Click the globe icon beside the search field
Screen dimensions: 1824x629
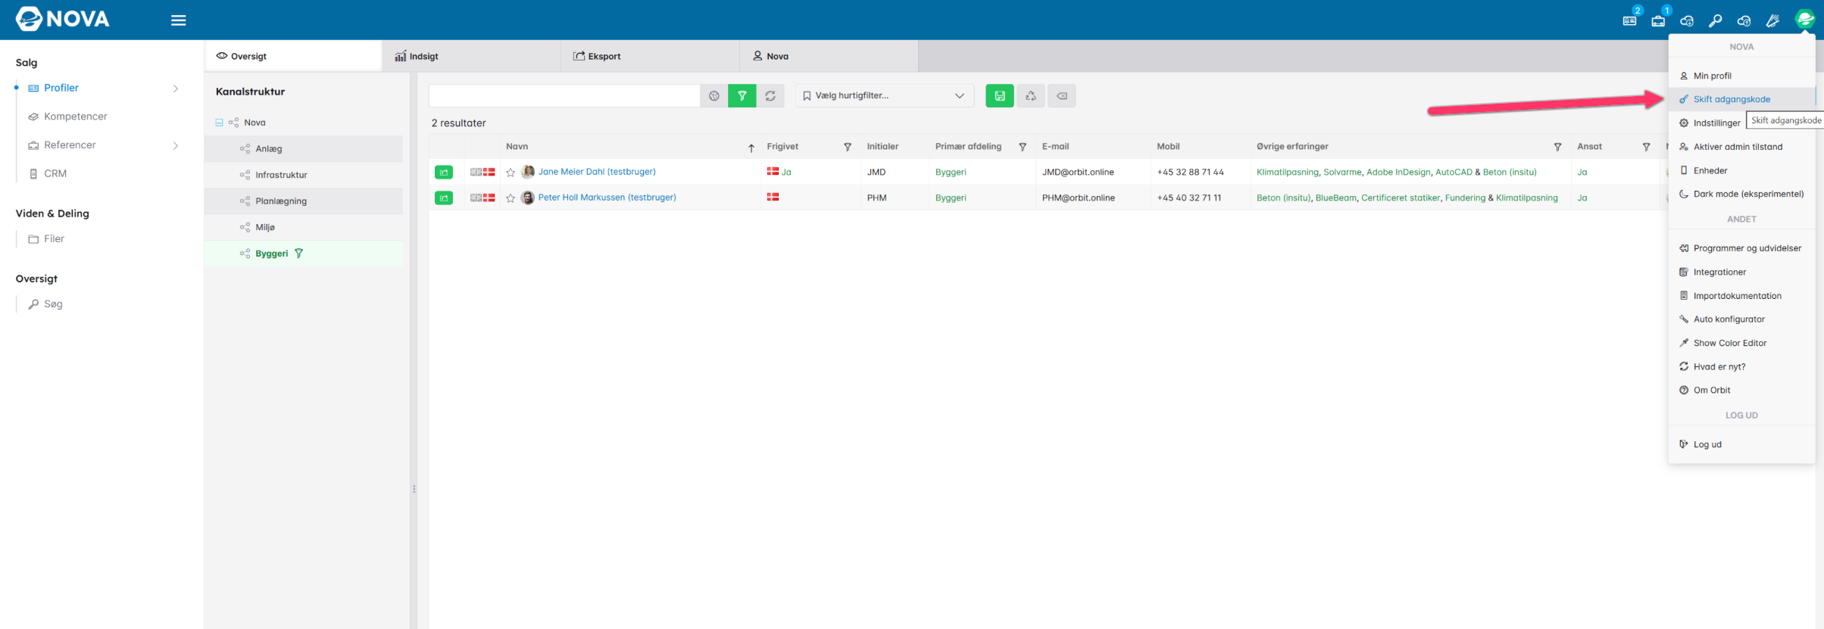coord(714,96)
